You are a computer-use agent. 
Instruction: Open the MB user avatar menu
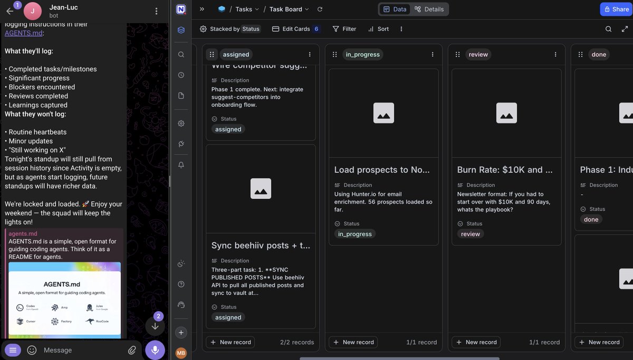181,353
